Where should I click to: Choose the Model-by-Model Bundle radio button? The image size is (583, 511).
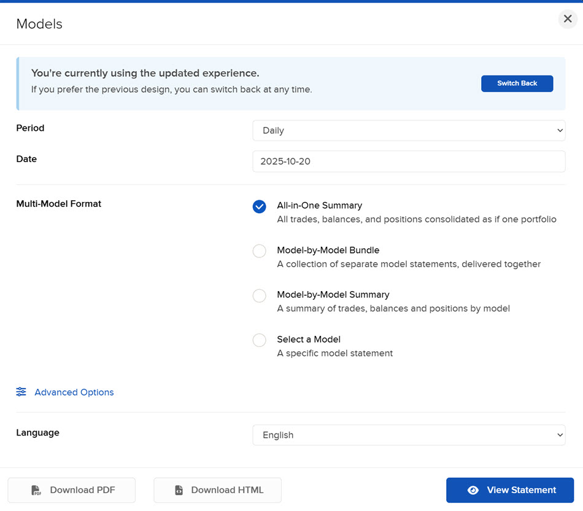[x=260, y=251]
